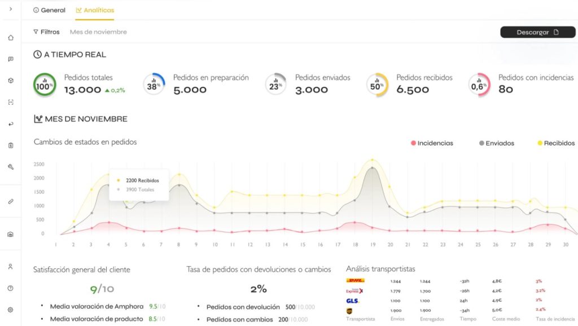Switch to the General tab
Image resolution: width=578 pixels, height=326 pixels.
click(x=50, y=10)
